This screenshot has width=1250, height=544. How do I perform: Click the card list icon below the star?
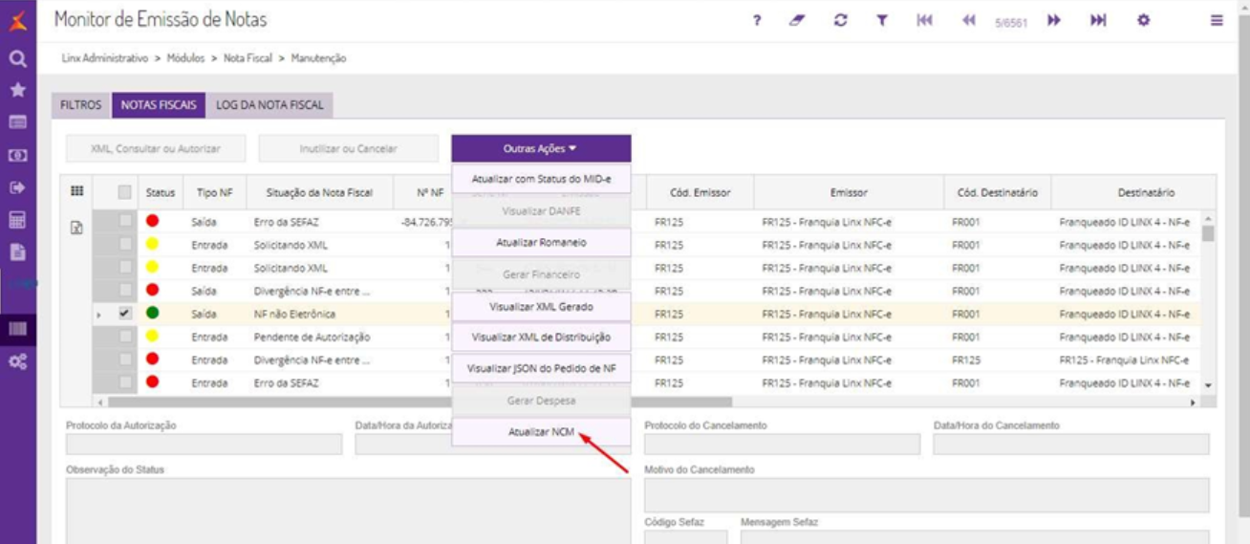pos(17,122)
